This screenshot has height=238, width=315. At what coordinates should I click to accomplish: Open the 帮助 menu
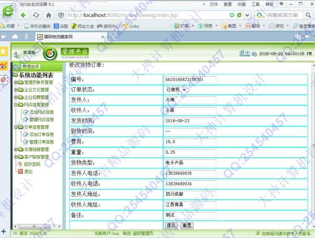click(x=269, y=4)
